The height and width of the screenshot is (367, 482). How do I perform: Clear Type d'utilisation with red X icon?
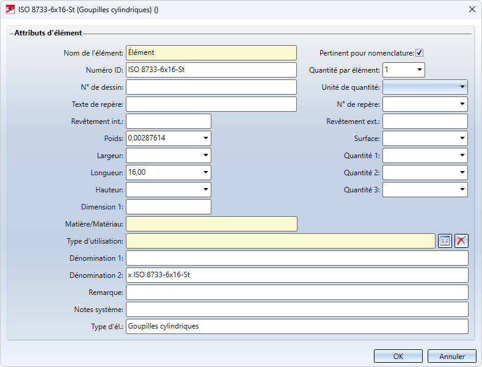coord(461,241)
